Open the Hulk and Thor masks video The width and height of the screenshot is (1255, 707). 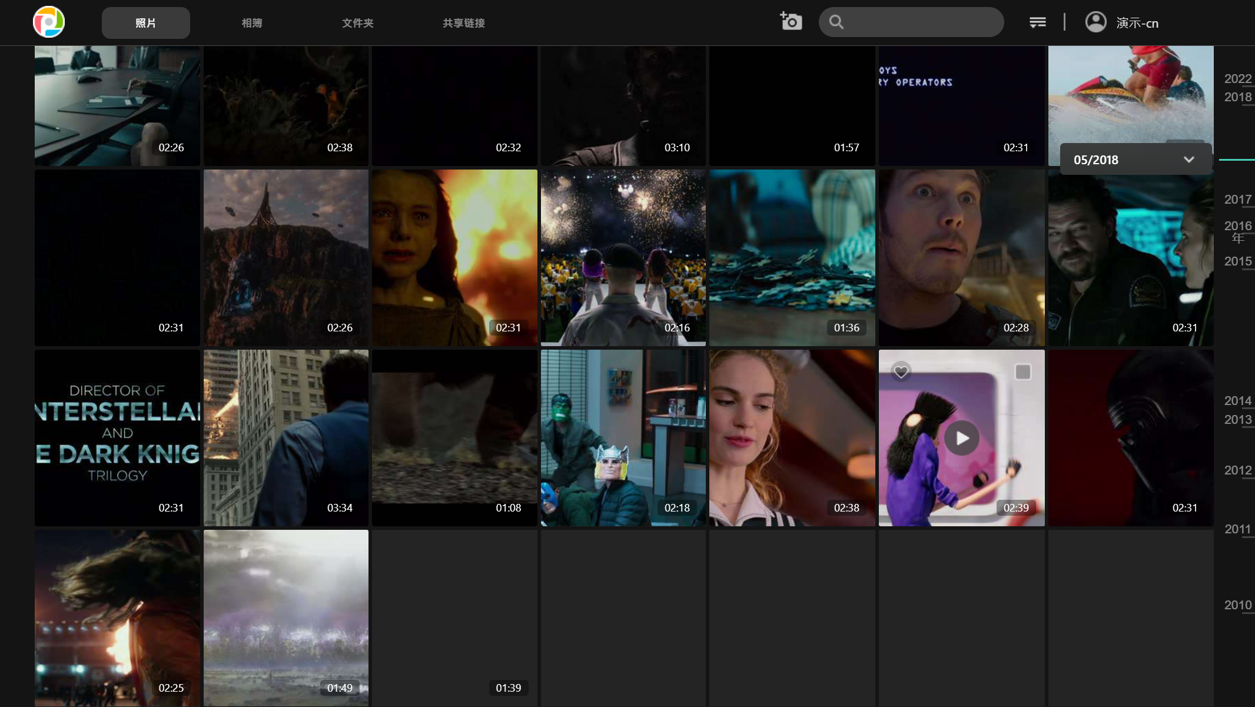click(x=623, y=438)
